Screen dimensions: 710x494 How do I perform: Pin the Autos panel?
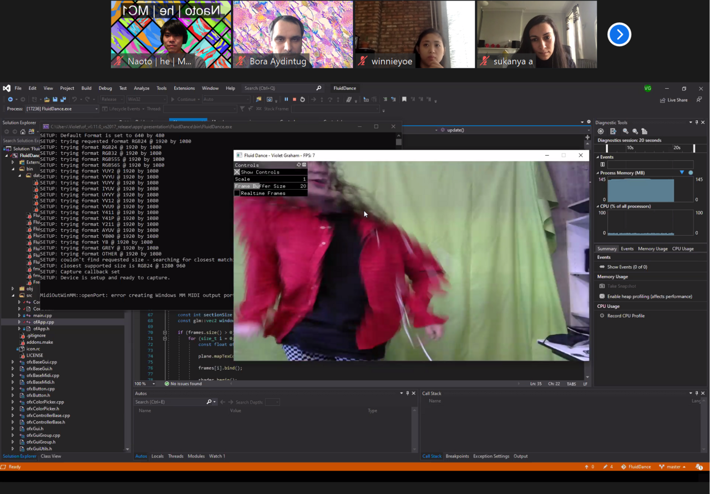click(407, 393)
